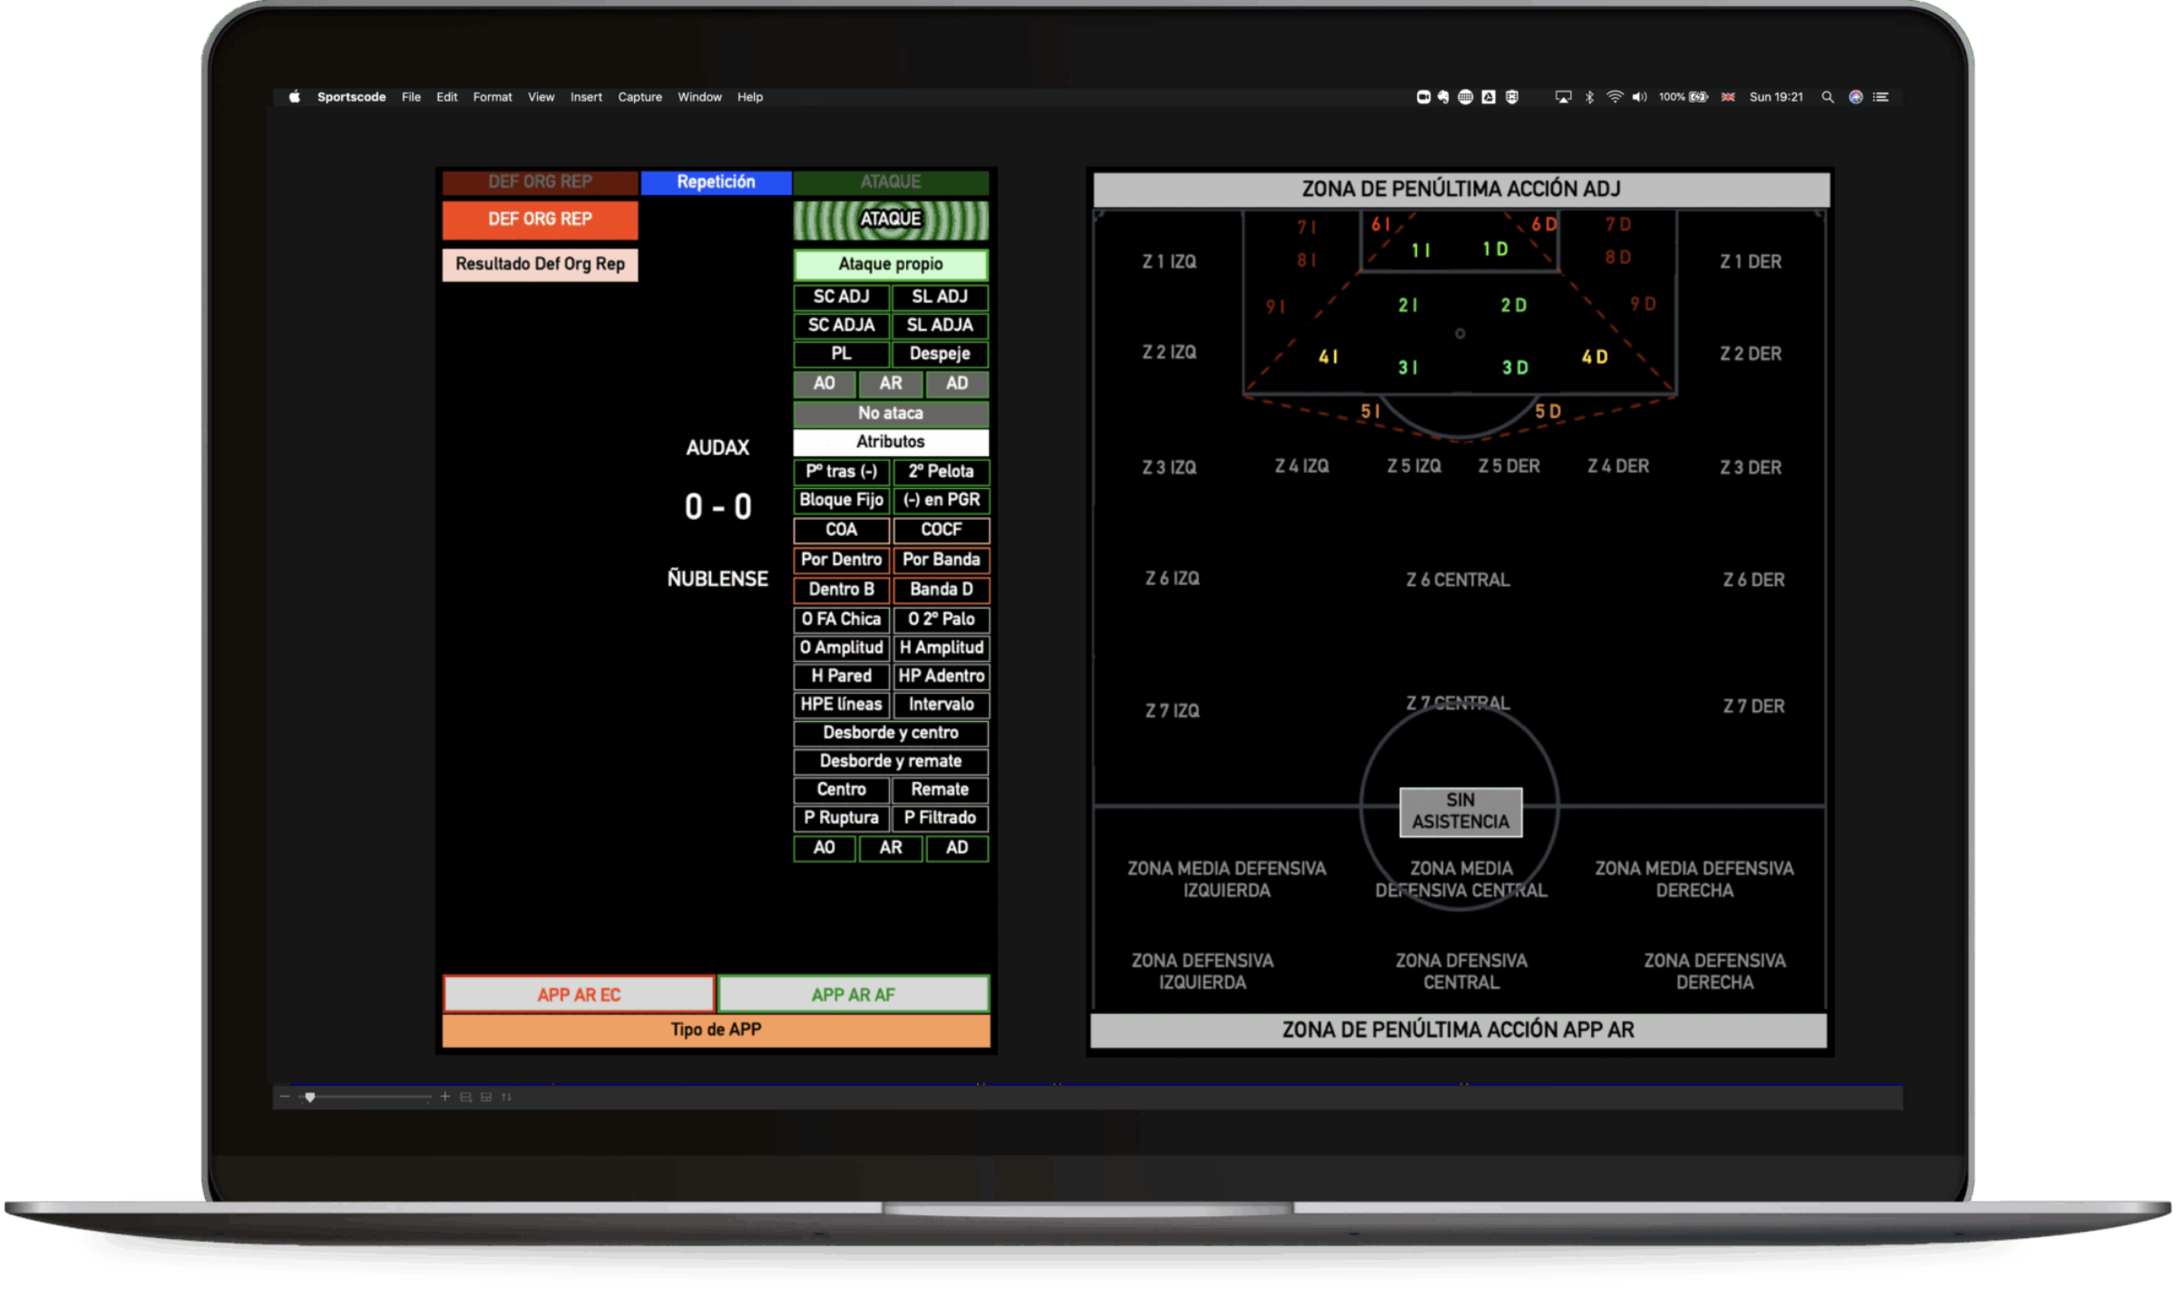
Task: Toggle the Atributos button
Action: (x=891, y=442)
